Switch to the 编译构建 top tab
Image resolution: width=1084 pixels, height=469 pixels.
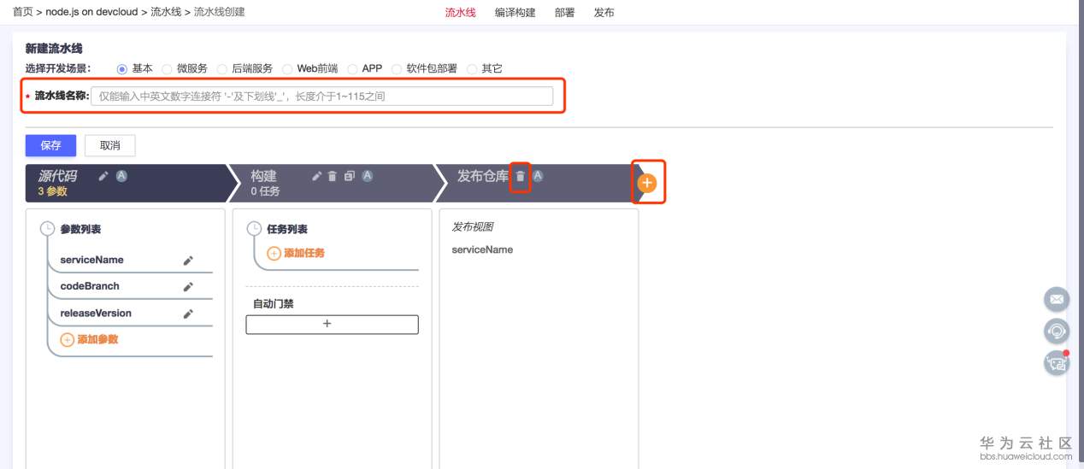coord(515,13)
